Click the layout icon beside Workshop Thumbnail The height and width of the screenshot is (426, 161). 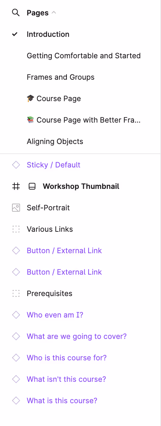[x=32, y=186]
